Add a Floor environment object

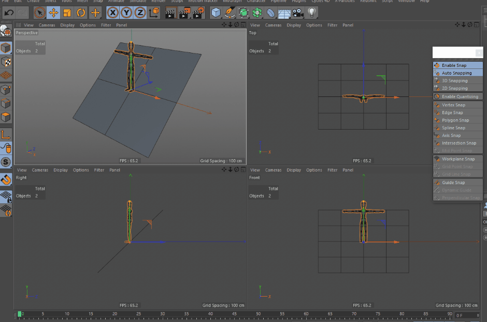tap(284, 13)
